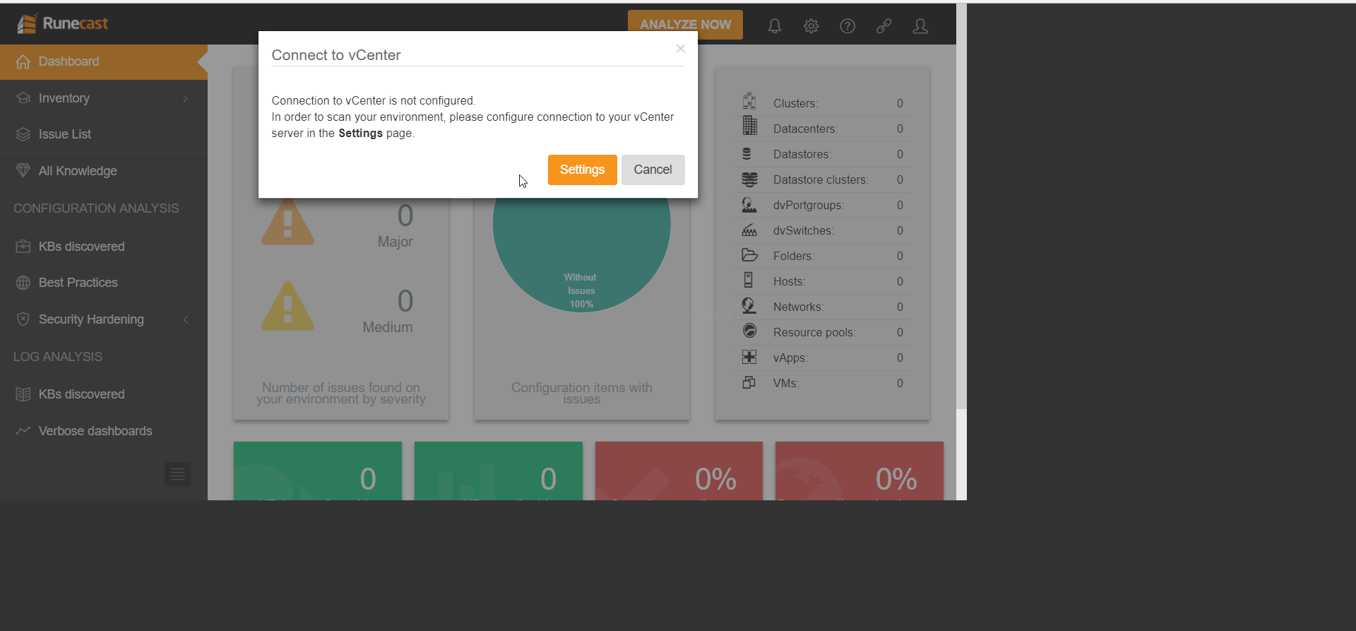Image resolution: width=1356 pixels, height=631 pixels.
Task: Click the Datastore clusters label
Action: (x=821, y=179)
